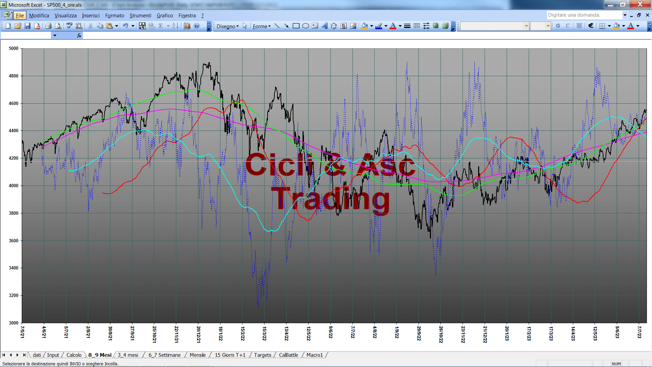Open the font name combo box
Viewport: 652px width, 367px height.
tap(495, 26)
